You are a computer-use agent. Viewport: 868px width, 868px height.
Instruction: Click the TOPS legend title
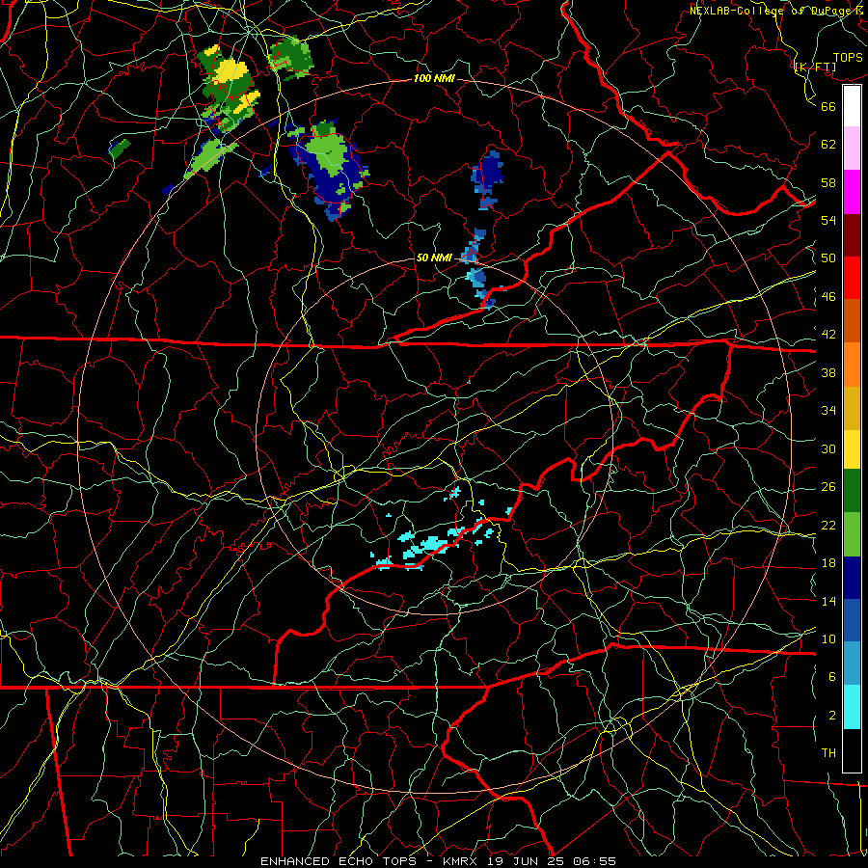pos(848,57)
